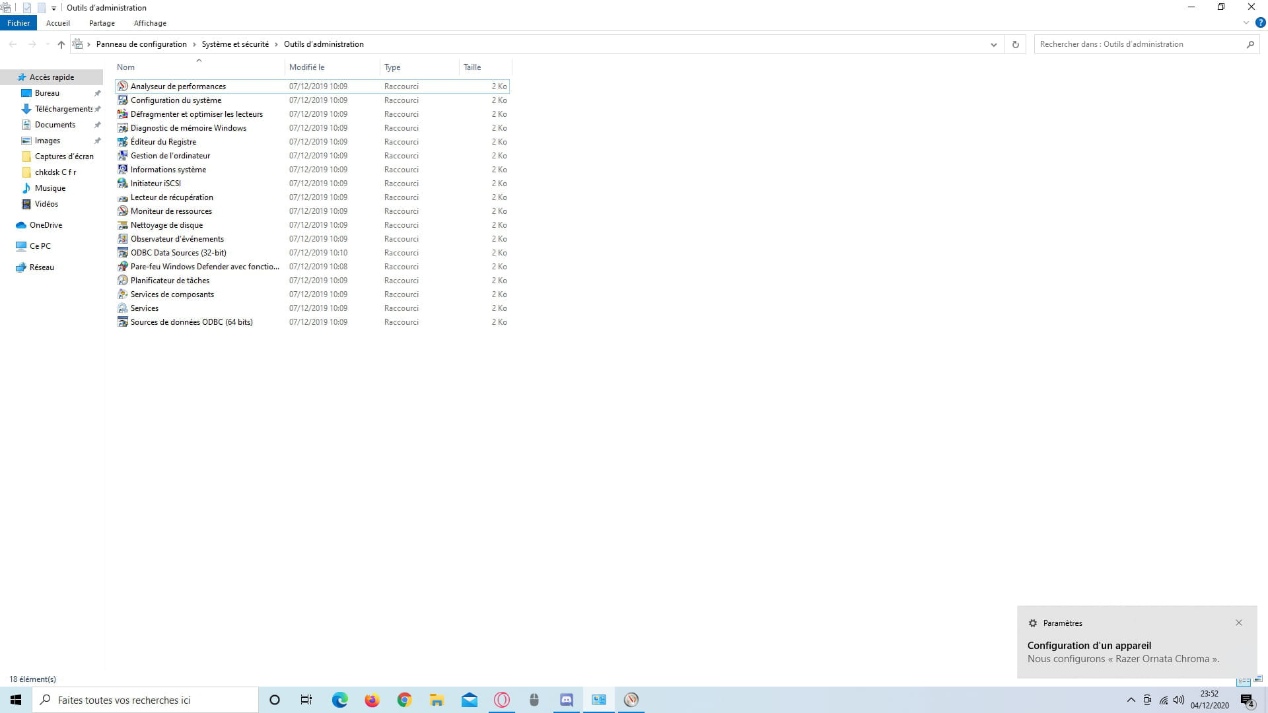This screenshot has width=1268, height=713.
Task: Select the Éditeur du Registre icon
Action: click(122, 142)
